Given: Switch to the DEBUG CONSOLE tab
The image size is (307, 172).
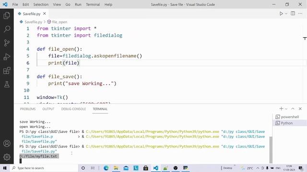Looking at the screenshot, I should click(73, 109).
